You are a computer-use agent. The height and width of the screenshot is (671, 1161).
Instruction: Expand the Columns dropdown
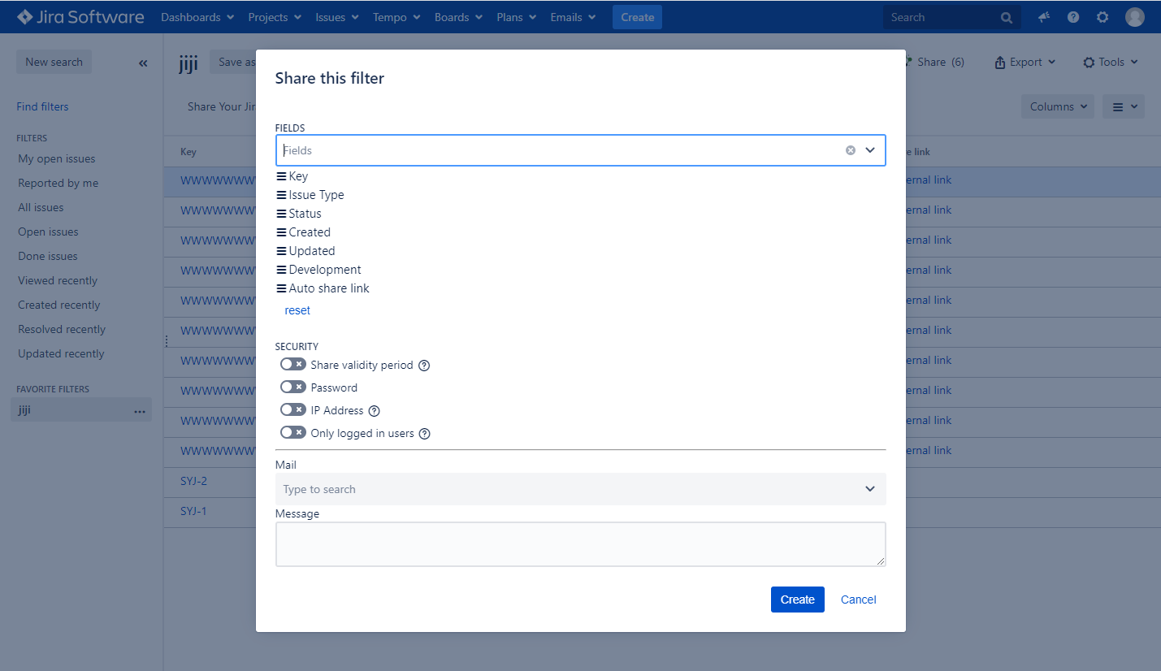point(1057,106)
